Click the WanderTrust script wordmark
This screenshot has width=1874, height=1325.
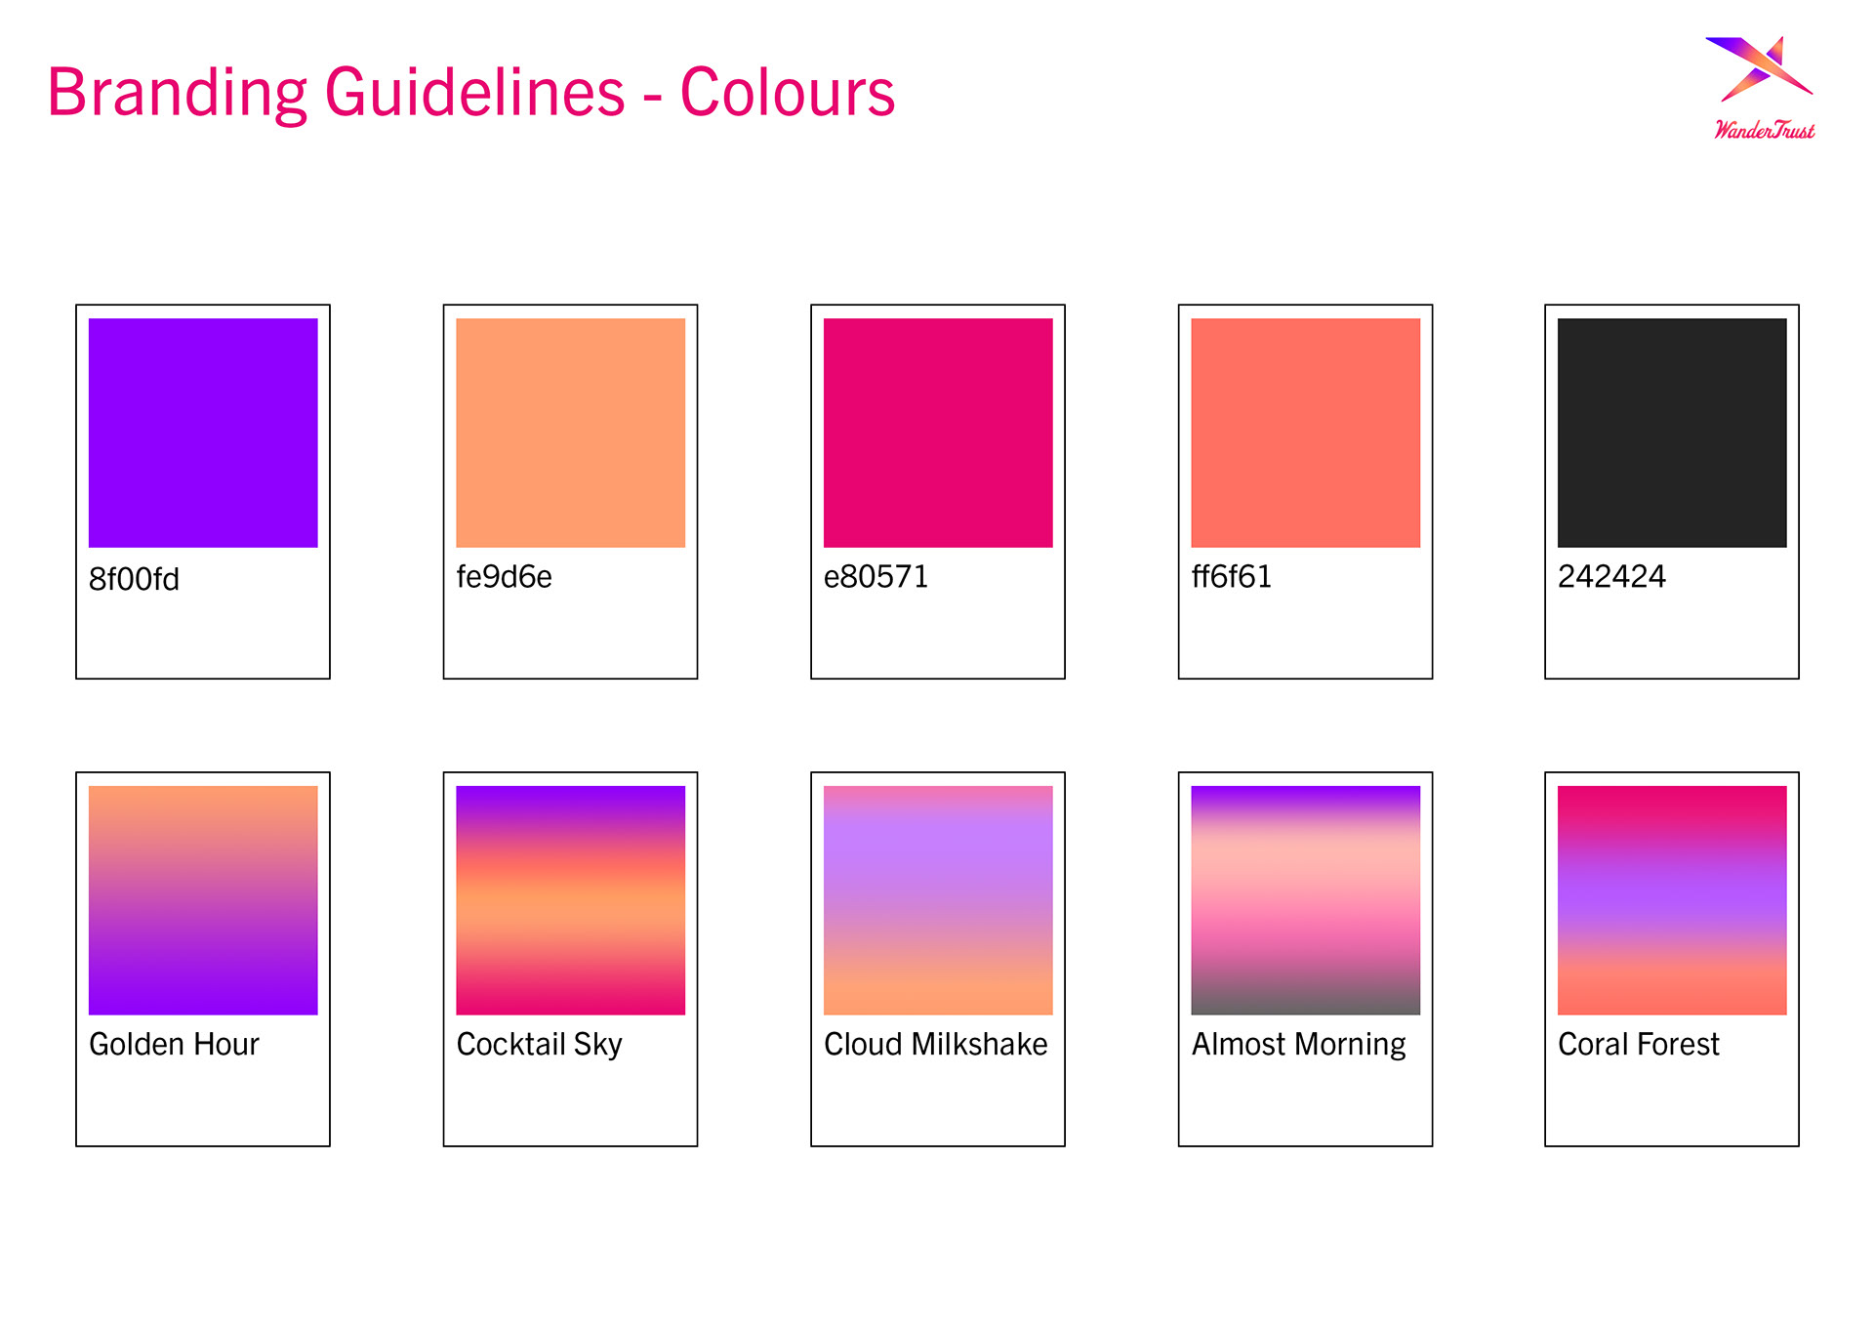1765,130
